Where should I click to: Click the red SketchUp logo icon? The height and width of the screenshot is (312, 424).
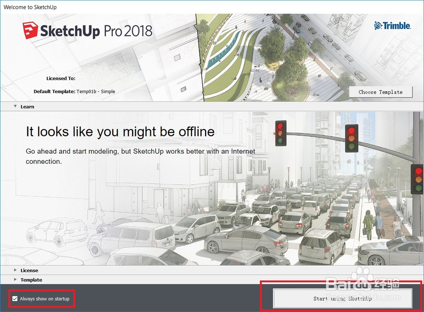click(30, 30)
